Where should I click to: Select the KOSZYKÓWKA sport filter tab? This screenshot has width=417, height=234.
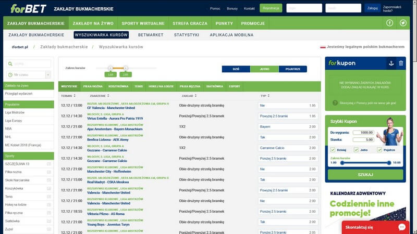[x=118, y=86]
